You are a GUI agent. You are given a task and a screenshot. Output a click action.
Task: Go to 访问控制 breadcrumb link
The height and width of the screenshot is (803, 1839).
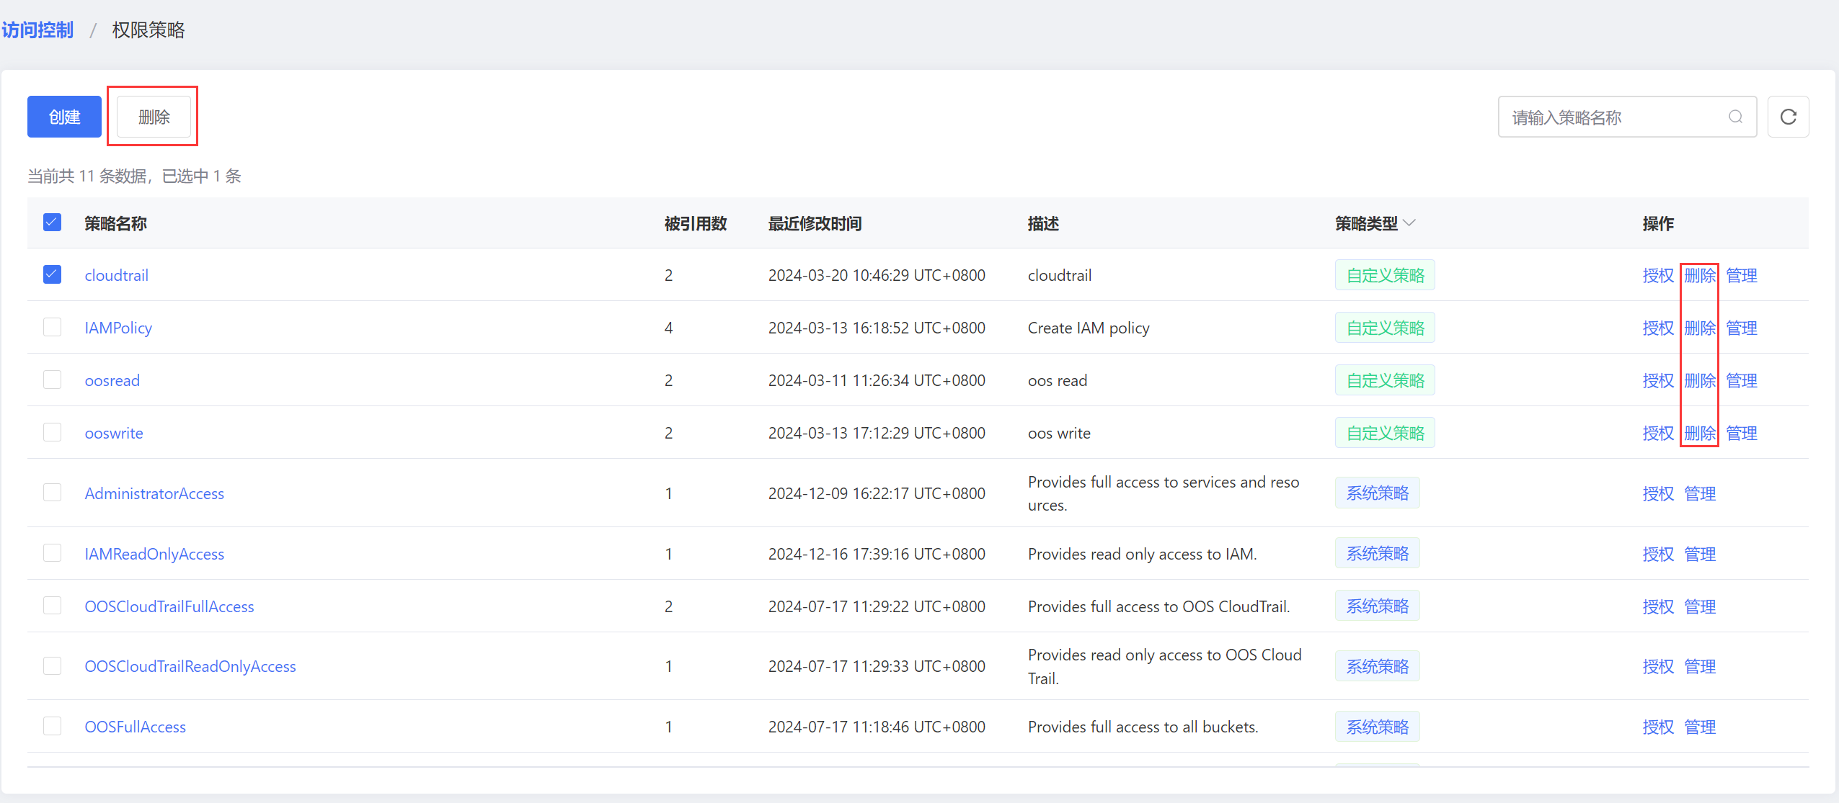pos(37,30)
